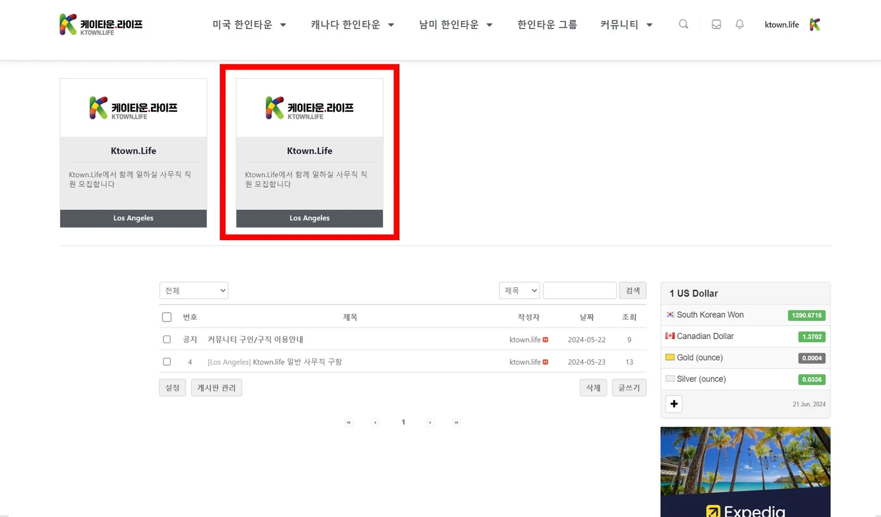
Task: Check the box for the 공지 notice row
Action: pos(167,340)
